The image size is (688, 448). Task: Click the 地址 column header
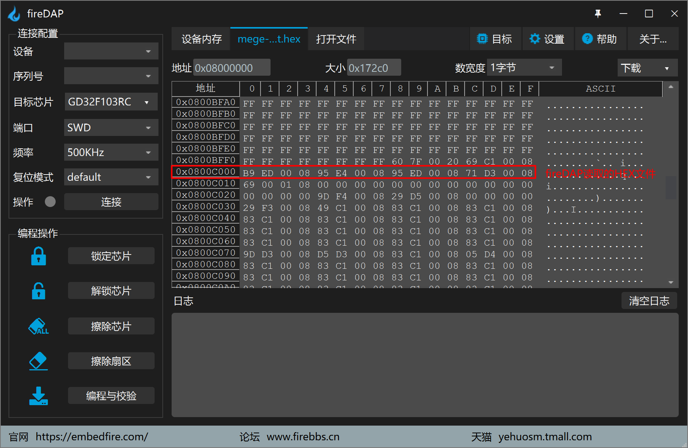206,88
